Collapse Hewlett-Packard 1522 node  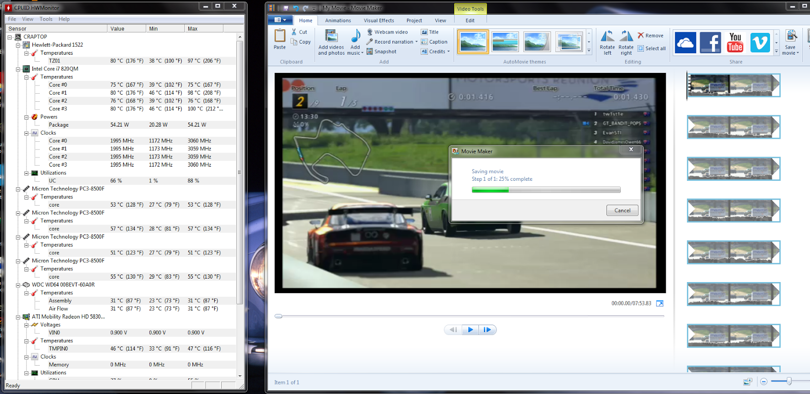tap(18, 45)
